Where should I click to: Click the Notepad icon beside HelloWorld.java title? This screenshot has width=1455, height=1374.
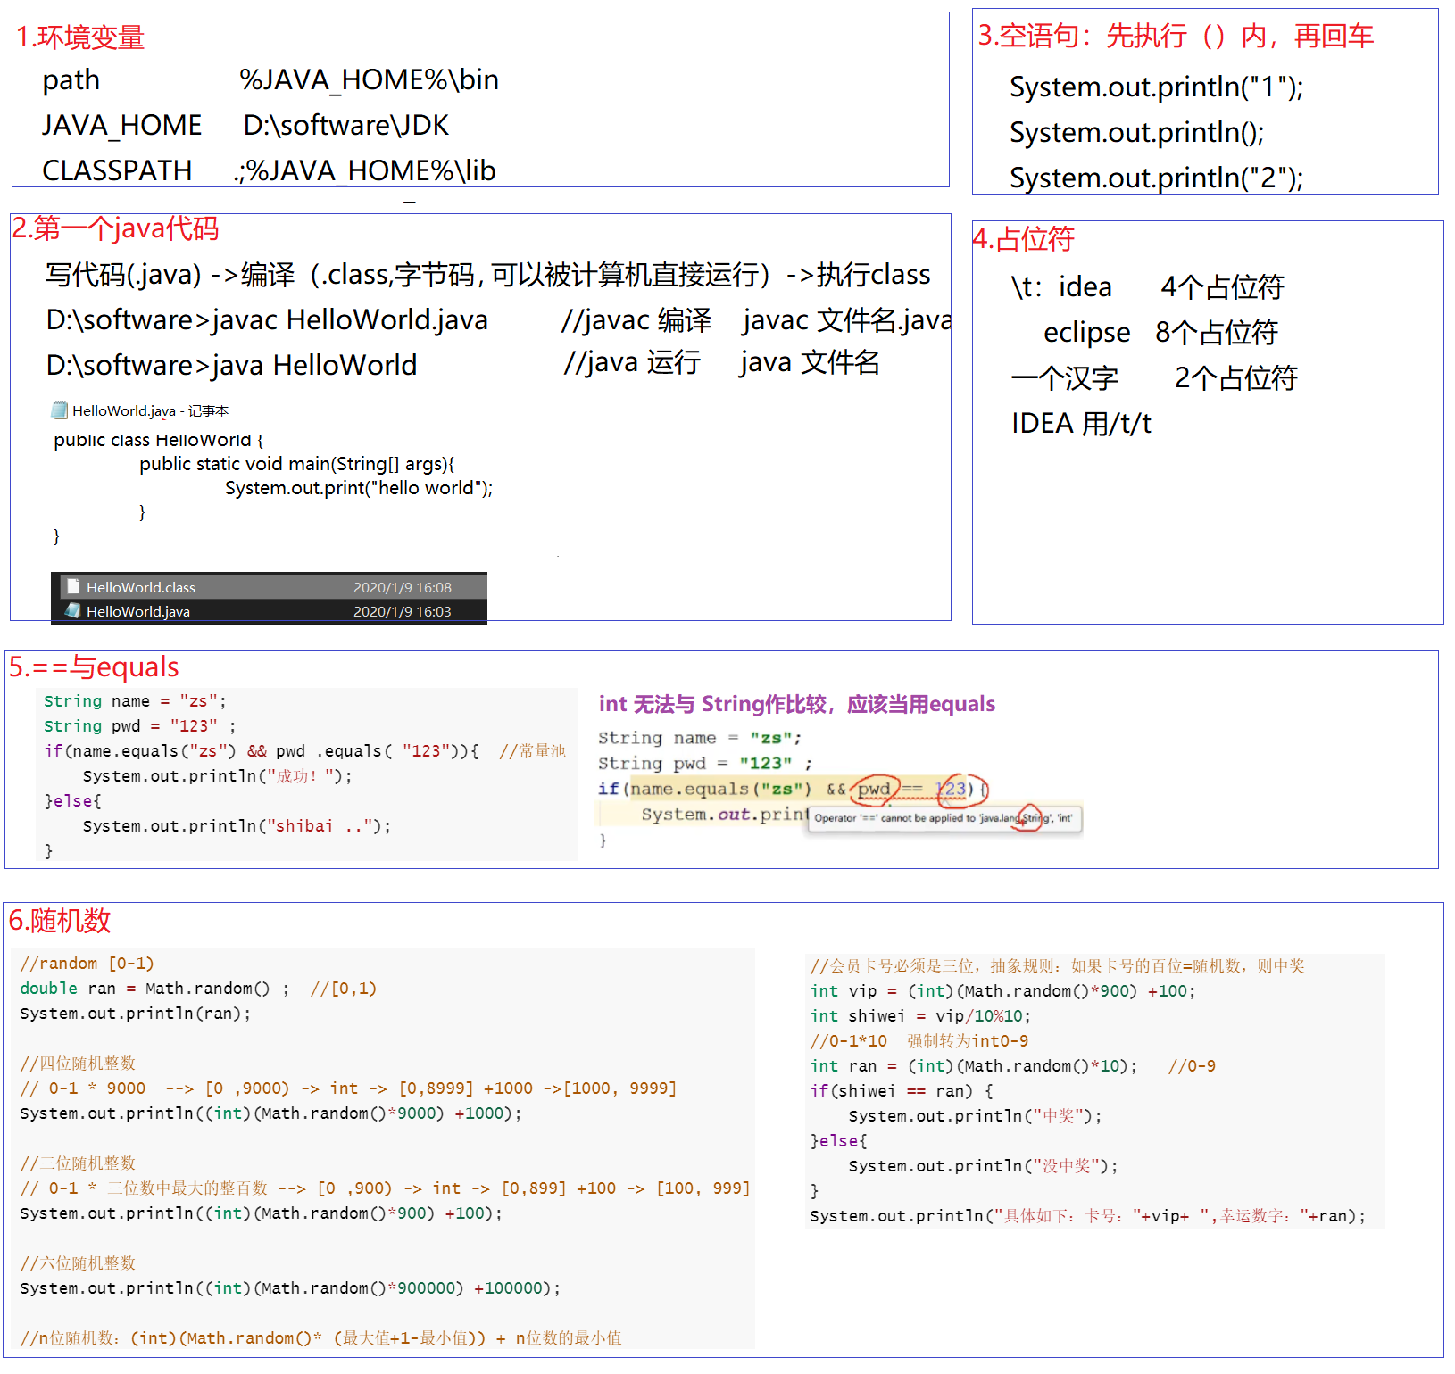coord(60,410)
